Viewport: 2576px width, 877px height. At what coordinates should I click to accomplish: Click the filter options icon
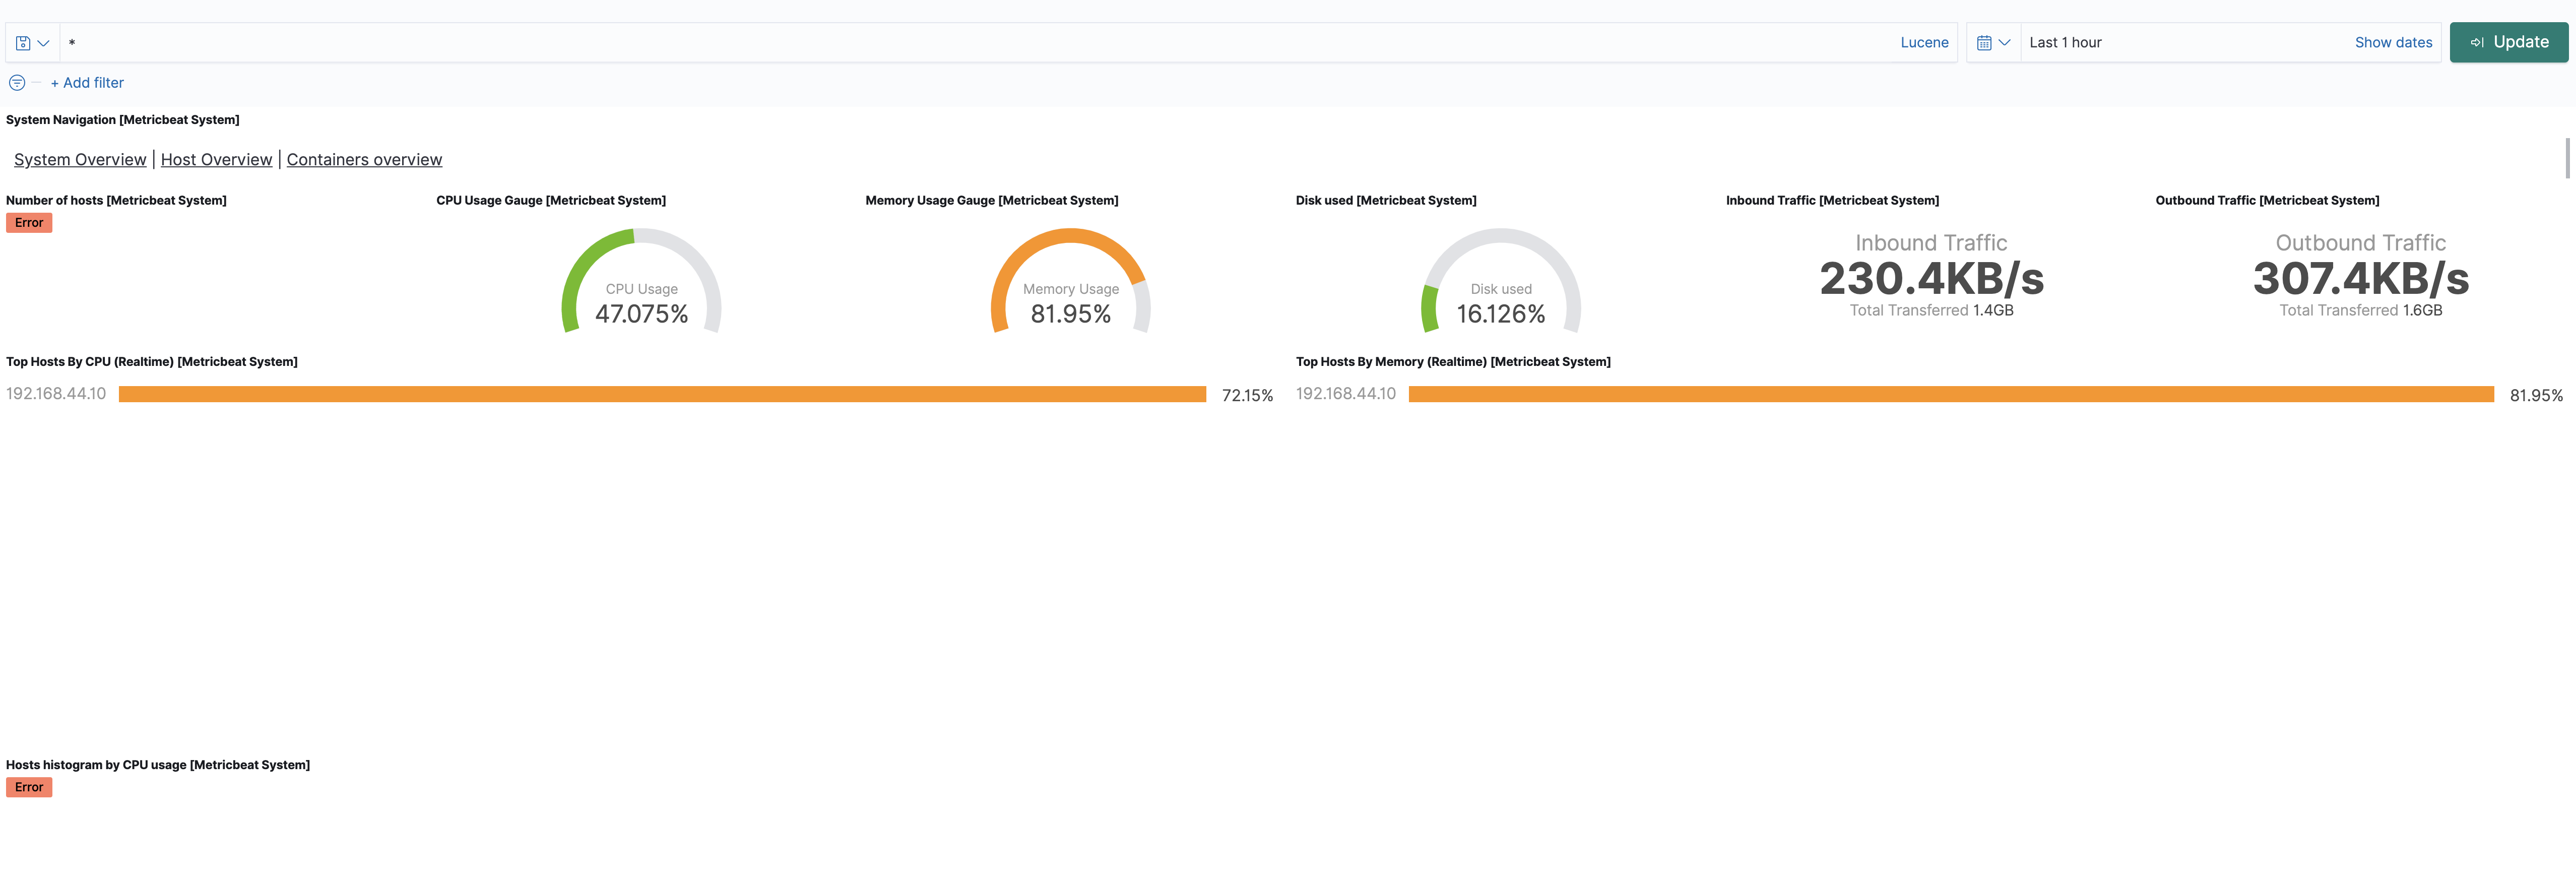pyautogui.click(x=17, y=82)
